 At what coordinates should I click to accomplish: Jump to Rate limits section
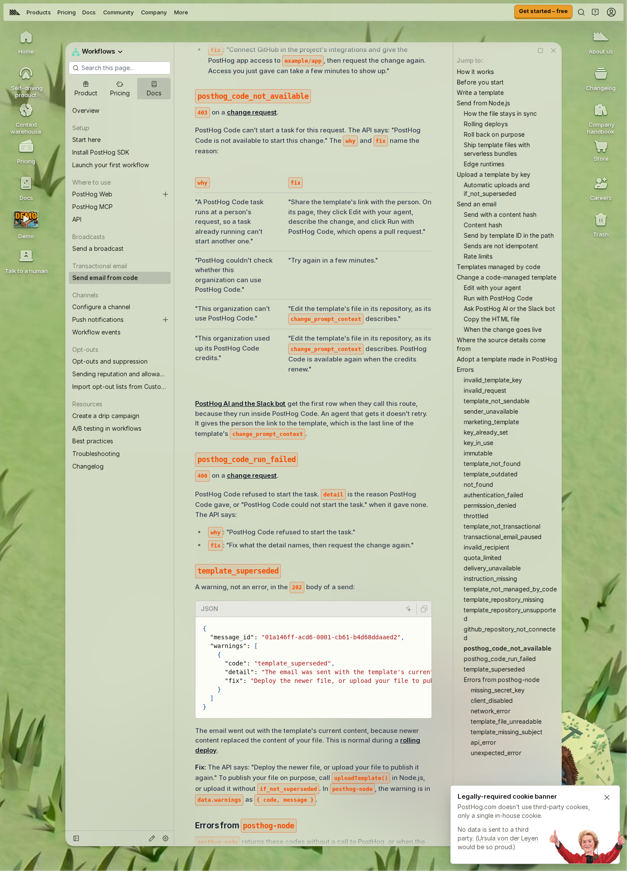[x=478, y=257]
